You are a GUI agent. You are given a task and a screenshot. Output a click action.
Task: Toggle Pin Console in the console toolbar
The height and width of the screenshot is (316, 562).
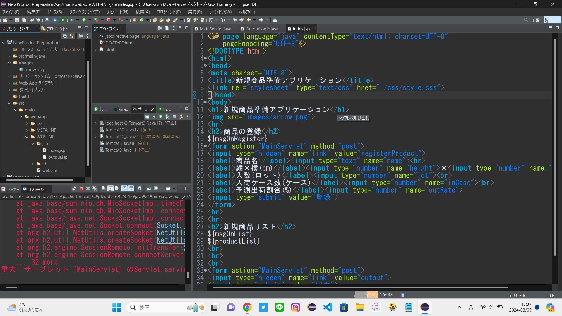149,189
